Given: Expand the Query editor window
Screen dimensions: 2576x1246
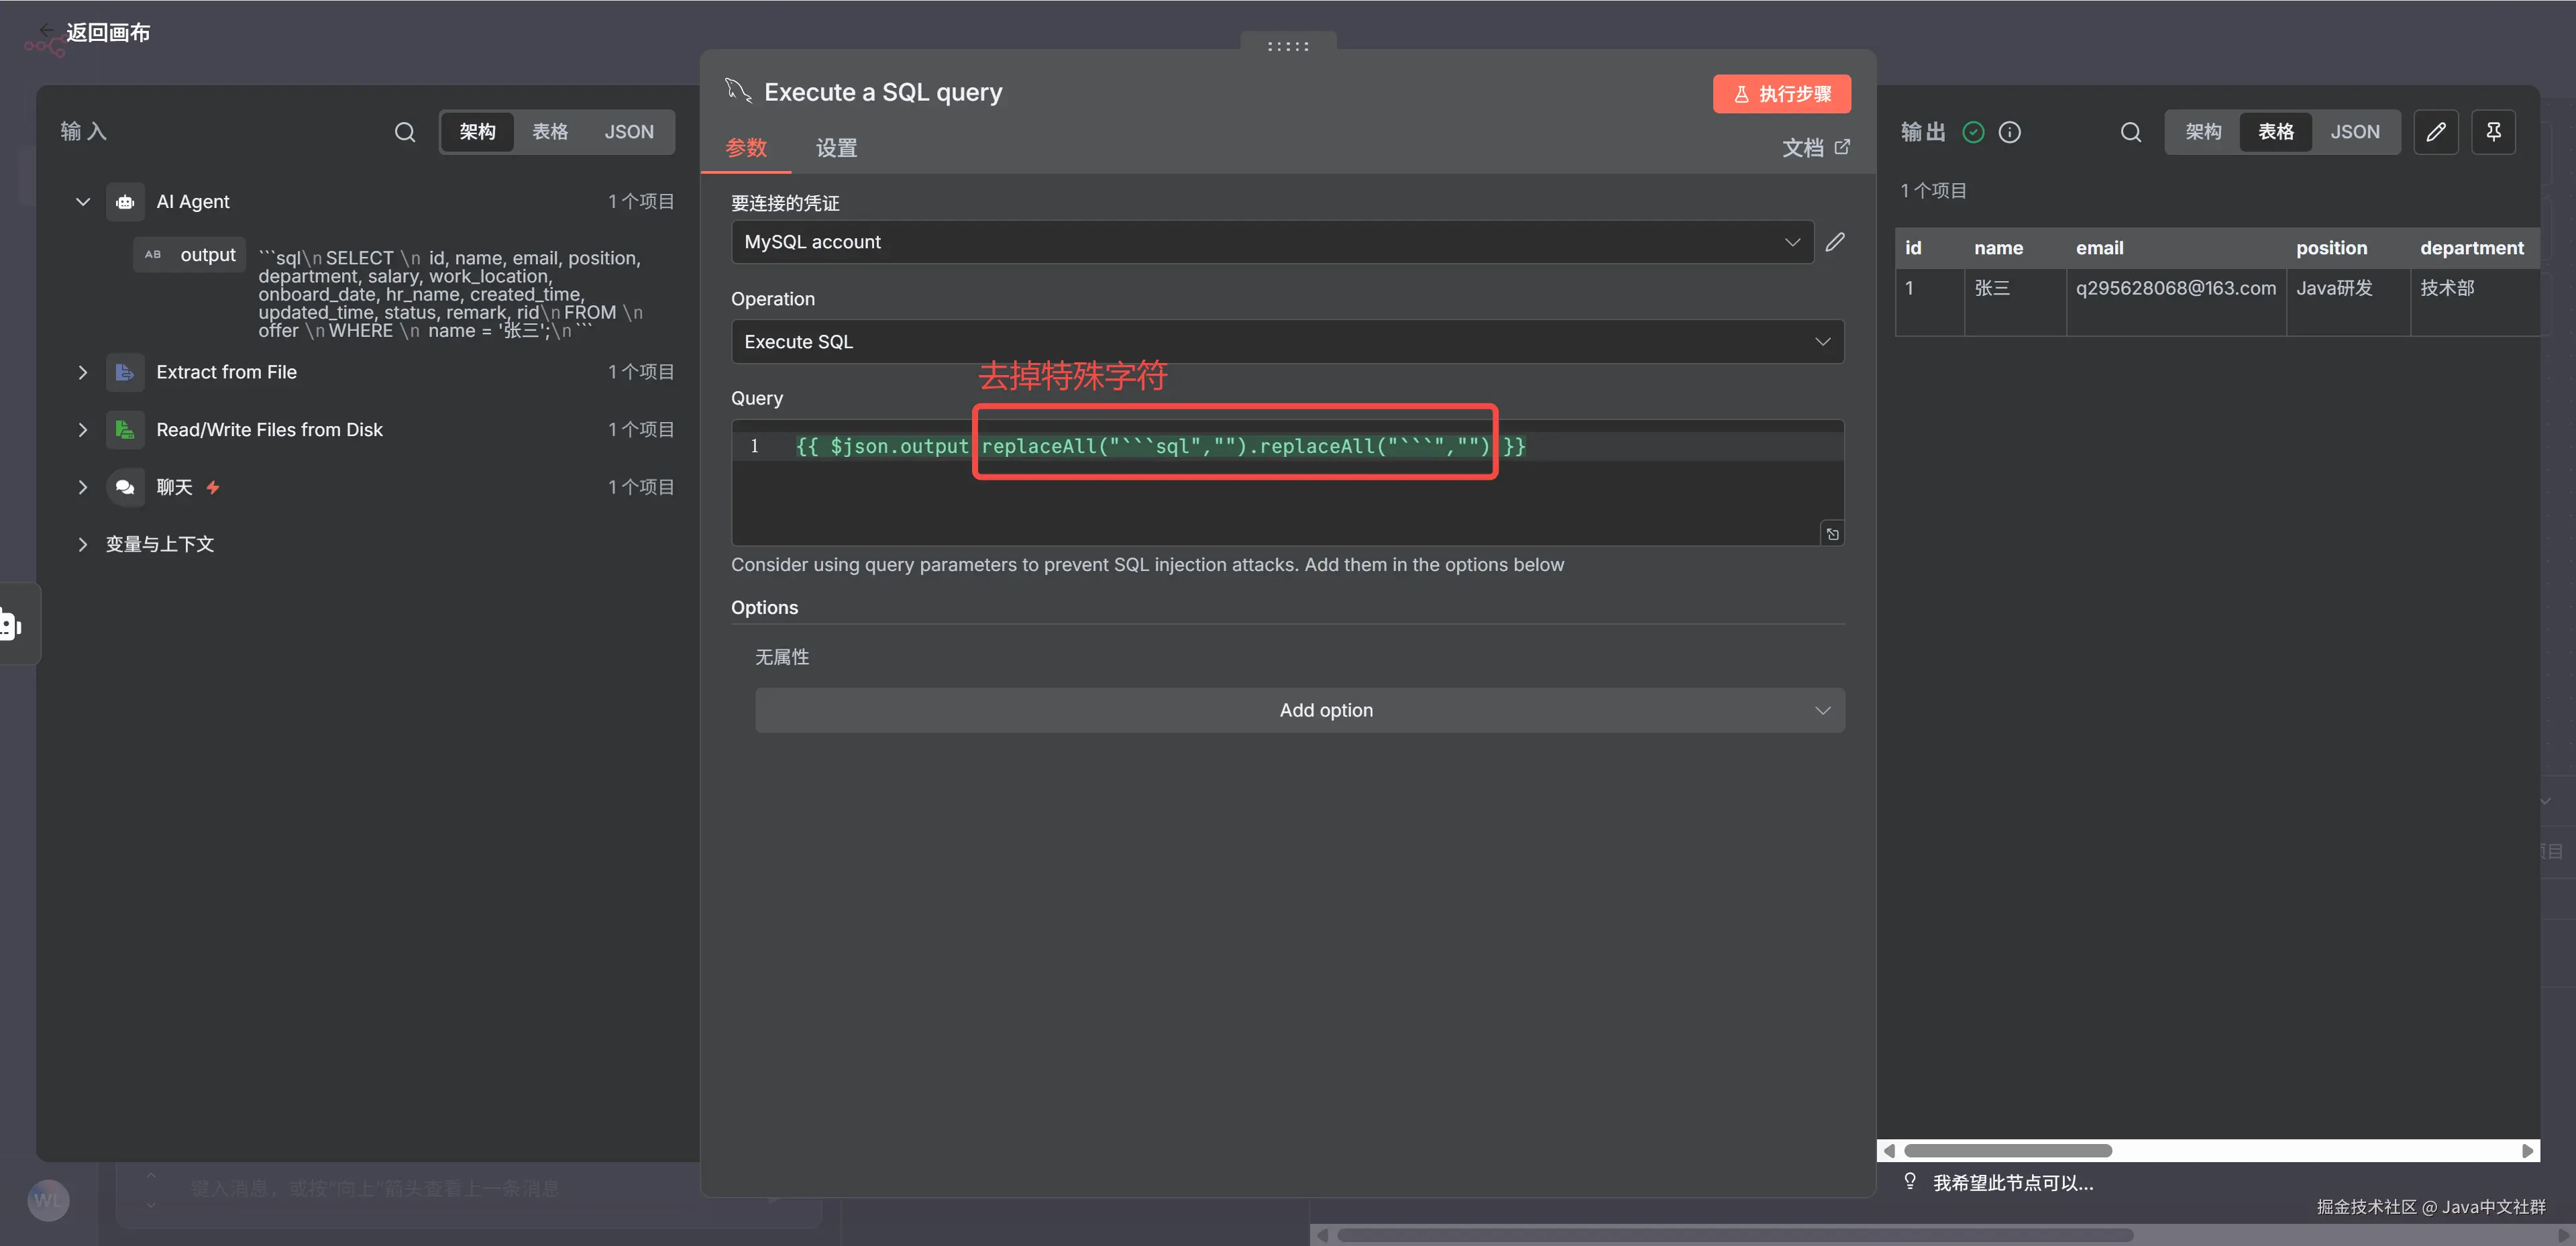Looking at the screenshot, I should [x=1832, y=534].
